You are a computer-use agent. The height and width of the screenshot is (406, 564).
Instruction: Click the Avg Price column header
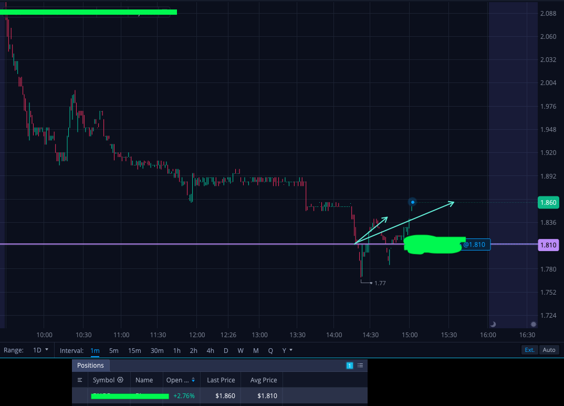(264, 380)
